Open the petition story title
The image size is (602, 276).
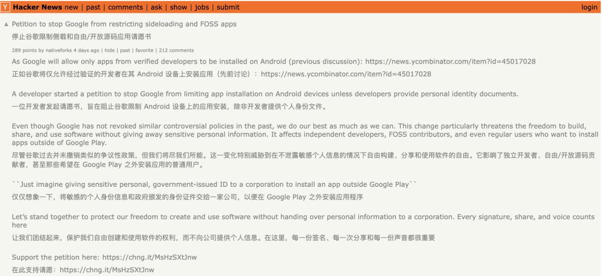tap(124, 24)
